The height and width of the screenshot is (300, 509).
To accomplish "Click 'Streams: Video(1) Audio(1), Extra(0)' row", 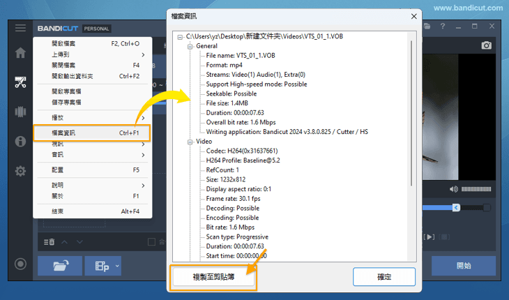I will (x=256, y=75).
